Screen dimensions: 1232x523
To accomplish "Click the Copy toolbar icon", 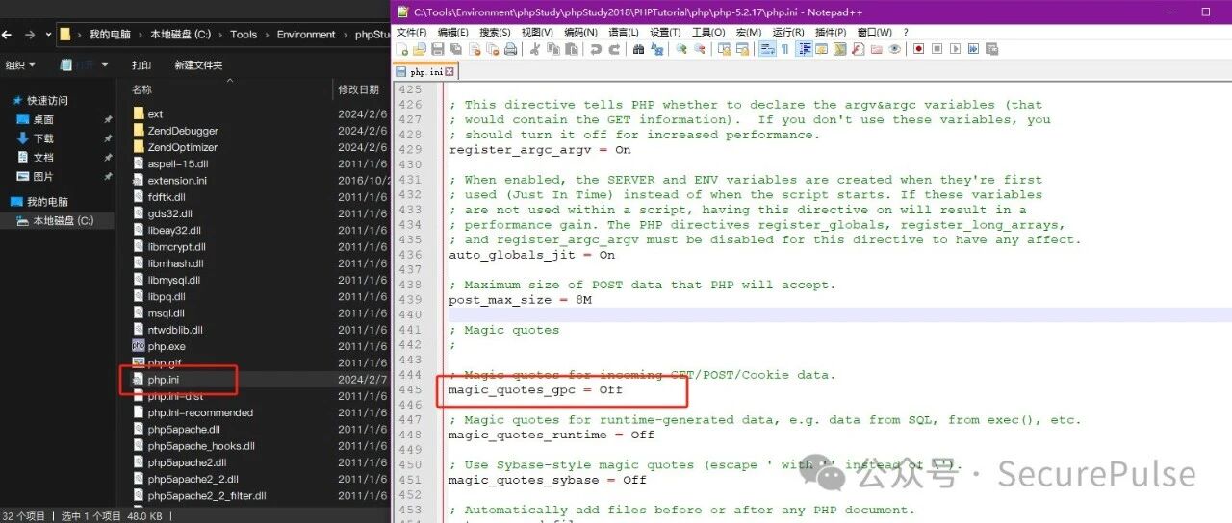I will tap(552, 49).
